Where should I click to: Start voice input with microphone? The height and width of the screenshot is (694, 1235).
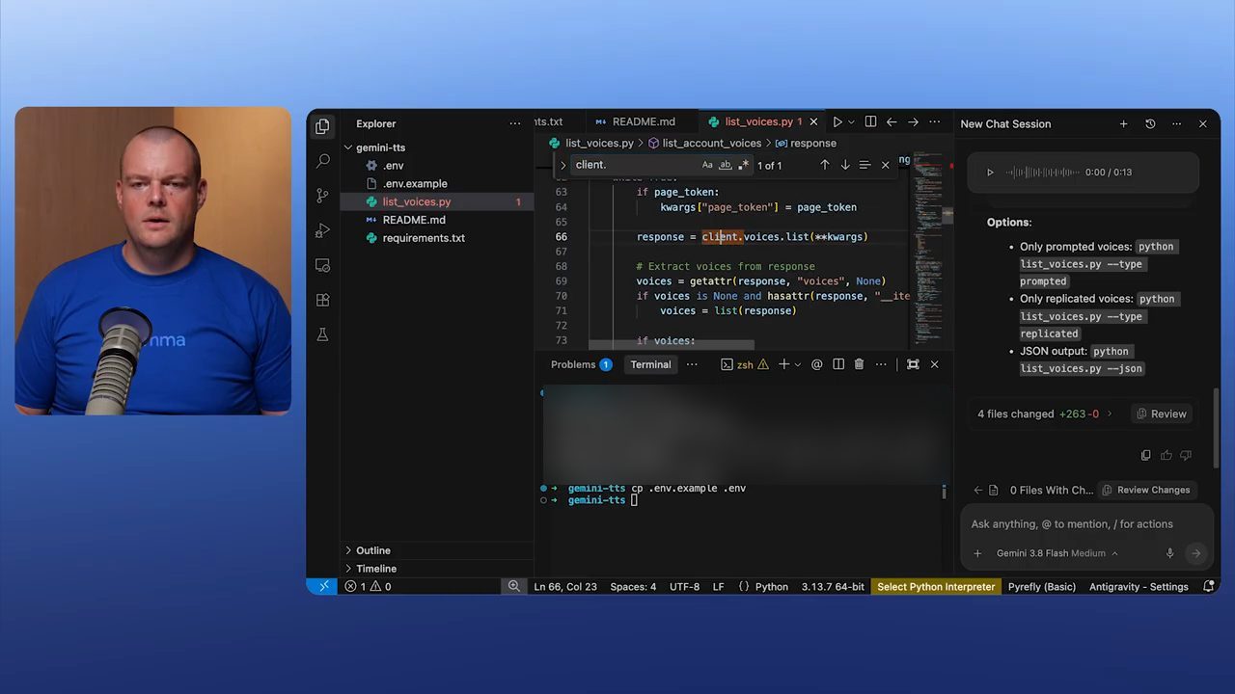[x=1169, y=553]
